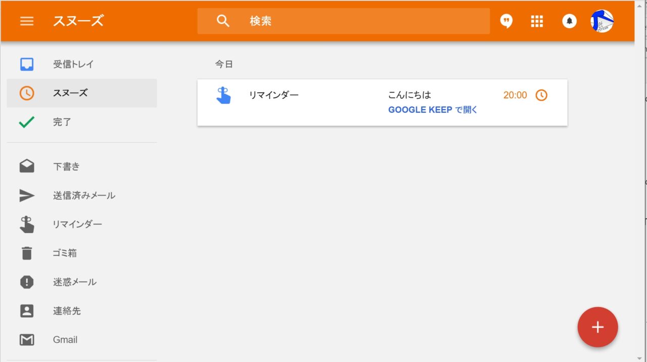Screen dimensions: 647x362
Task: Click the blue reminder finger icon
Action: tap(223, 95)
